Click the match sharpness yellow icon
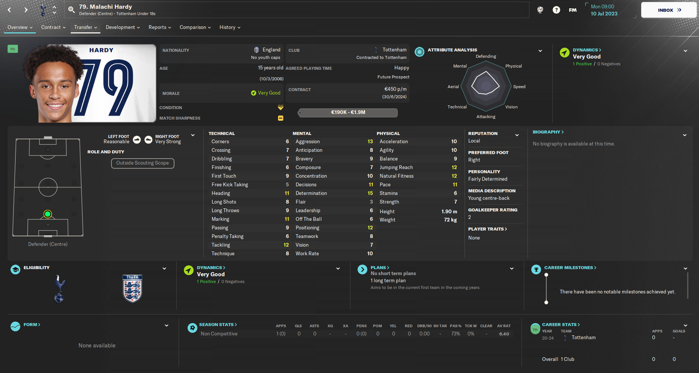This screenshot has width=699, height=373. [281, 118]
